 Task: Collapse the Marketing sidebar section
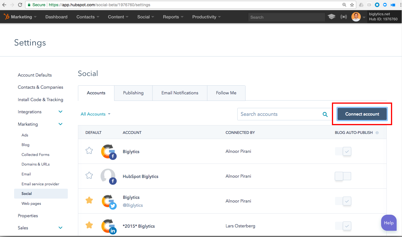point(60,124)
